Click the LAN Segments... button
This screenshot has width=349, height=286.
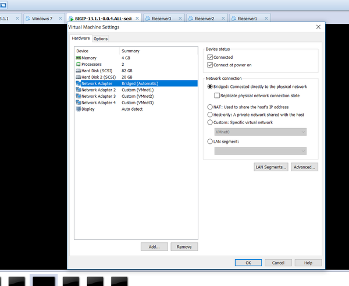271,167
